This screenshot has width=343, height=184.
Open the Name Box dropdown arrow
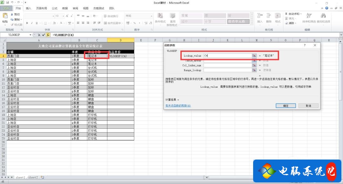pyautogui.click(x=30, y=35)
